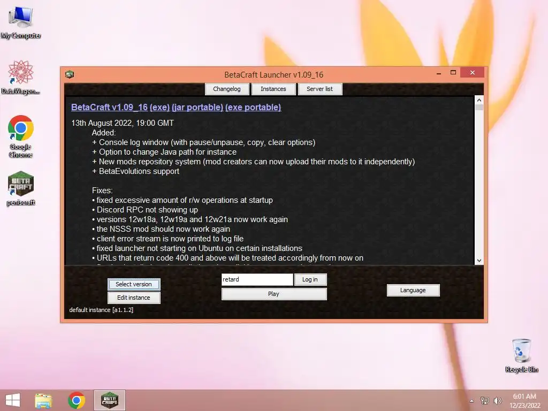The width and height of the screenshot is (548, 411).
Task: Switch to the Instances tab
Action: pos(273,89)
